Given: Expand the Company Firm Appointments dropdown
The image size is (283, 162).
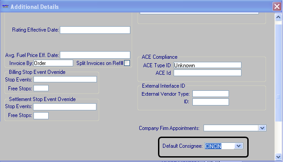Looking at the screenshot, I should coord(262,128).
